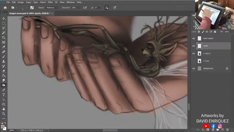234x132 pixels.
Task: Toggle lock all padlock icon
Action: point(215,32)
